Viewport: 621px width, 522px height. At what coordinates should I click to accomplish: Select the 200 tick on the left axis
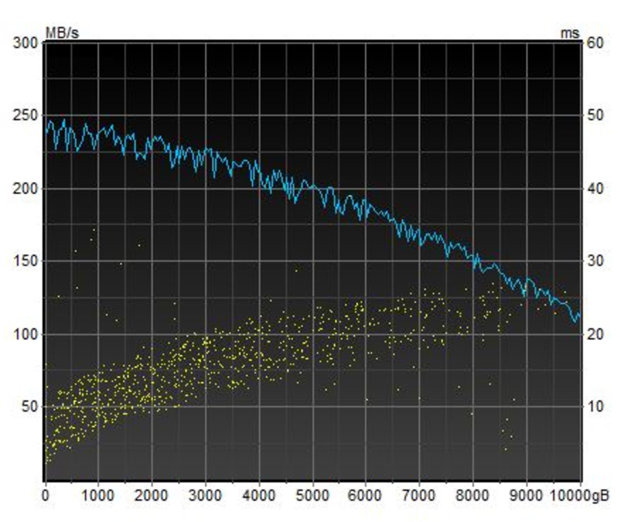pyautogui.click(x=26, y=189)
